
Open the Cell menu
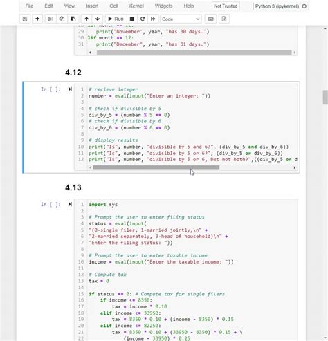(114, 6)
